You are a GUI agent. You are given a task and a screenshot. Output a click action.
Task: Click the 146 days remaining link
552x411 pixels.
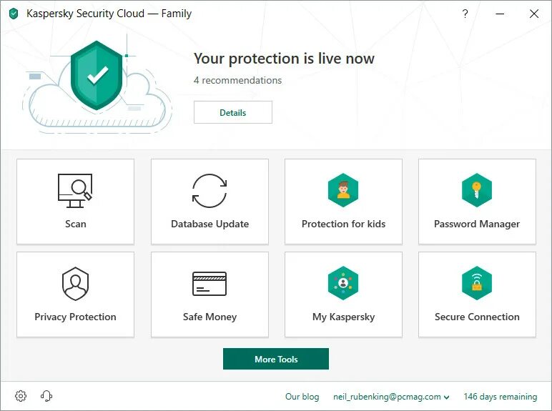click(501, 397)
